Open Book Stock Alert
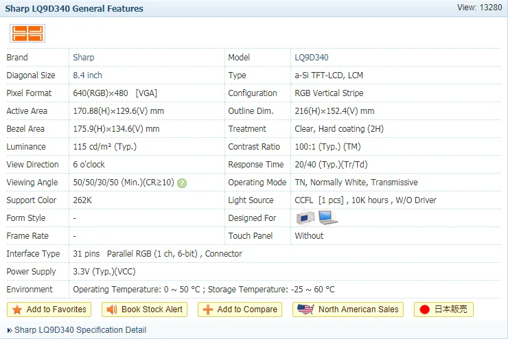Image resolution: width=508 pixels, height=339 pixels. point(144,309)
